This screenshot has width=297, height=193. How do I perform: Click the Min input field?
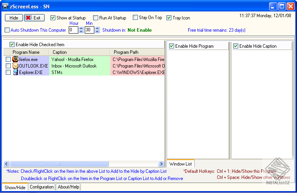coord(90,30)
